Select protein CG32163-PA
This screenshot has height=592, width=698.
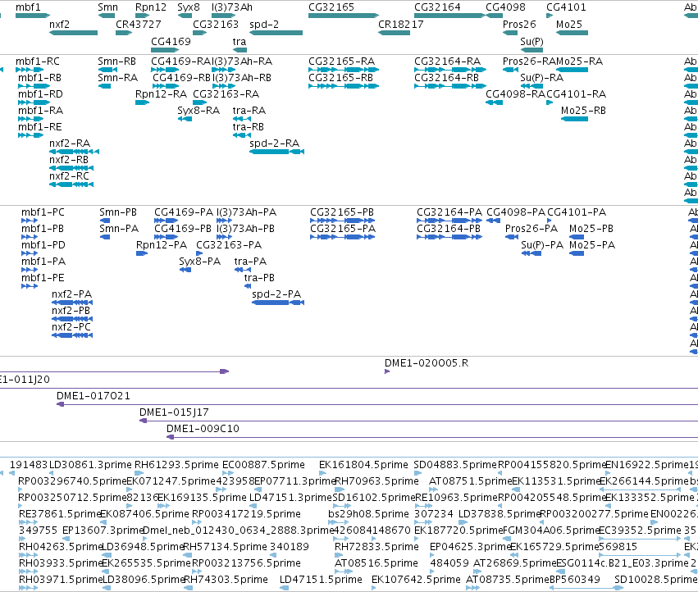tap(229, 245)
